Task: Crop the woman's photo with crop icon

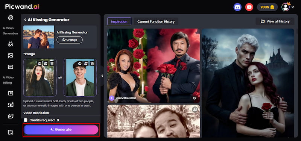Action: tap(46, 63)
